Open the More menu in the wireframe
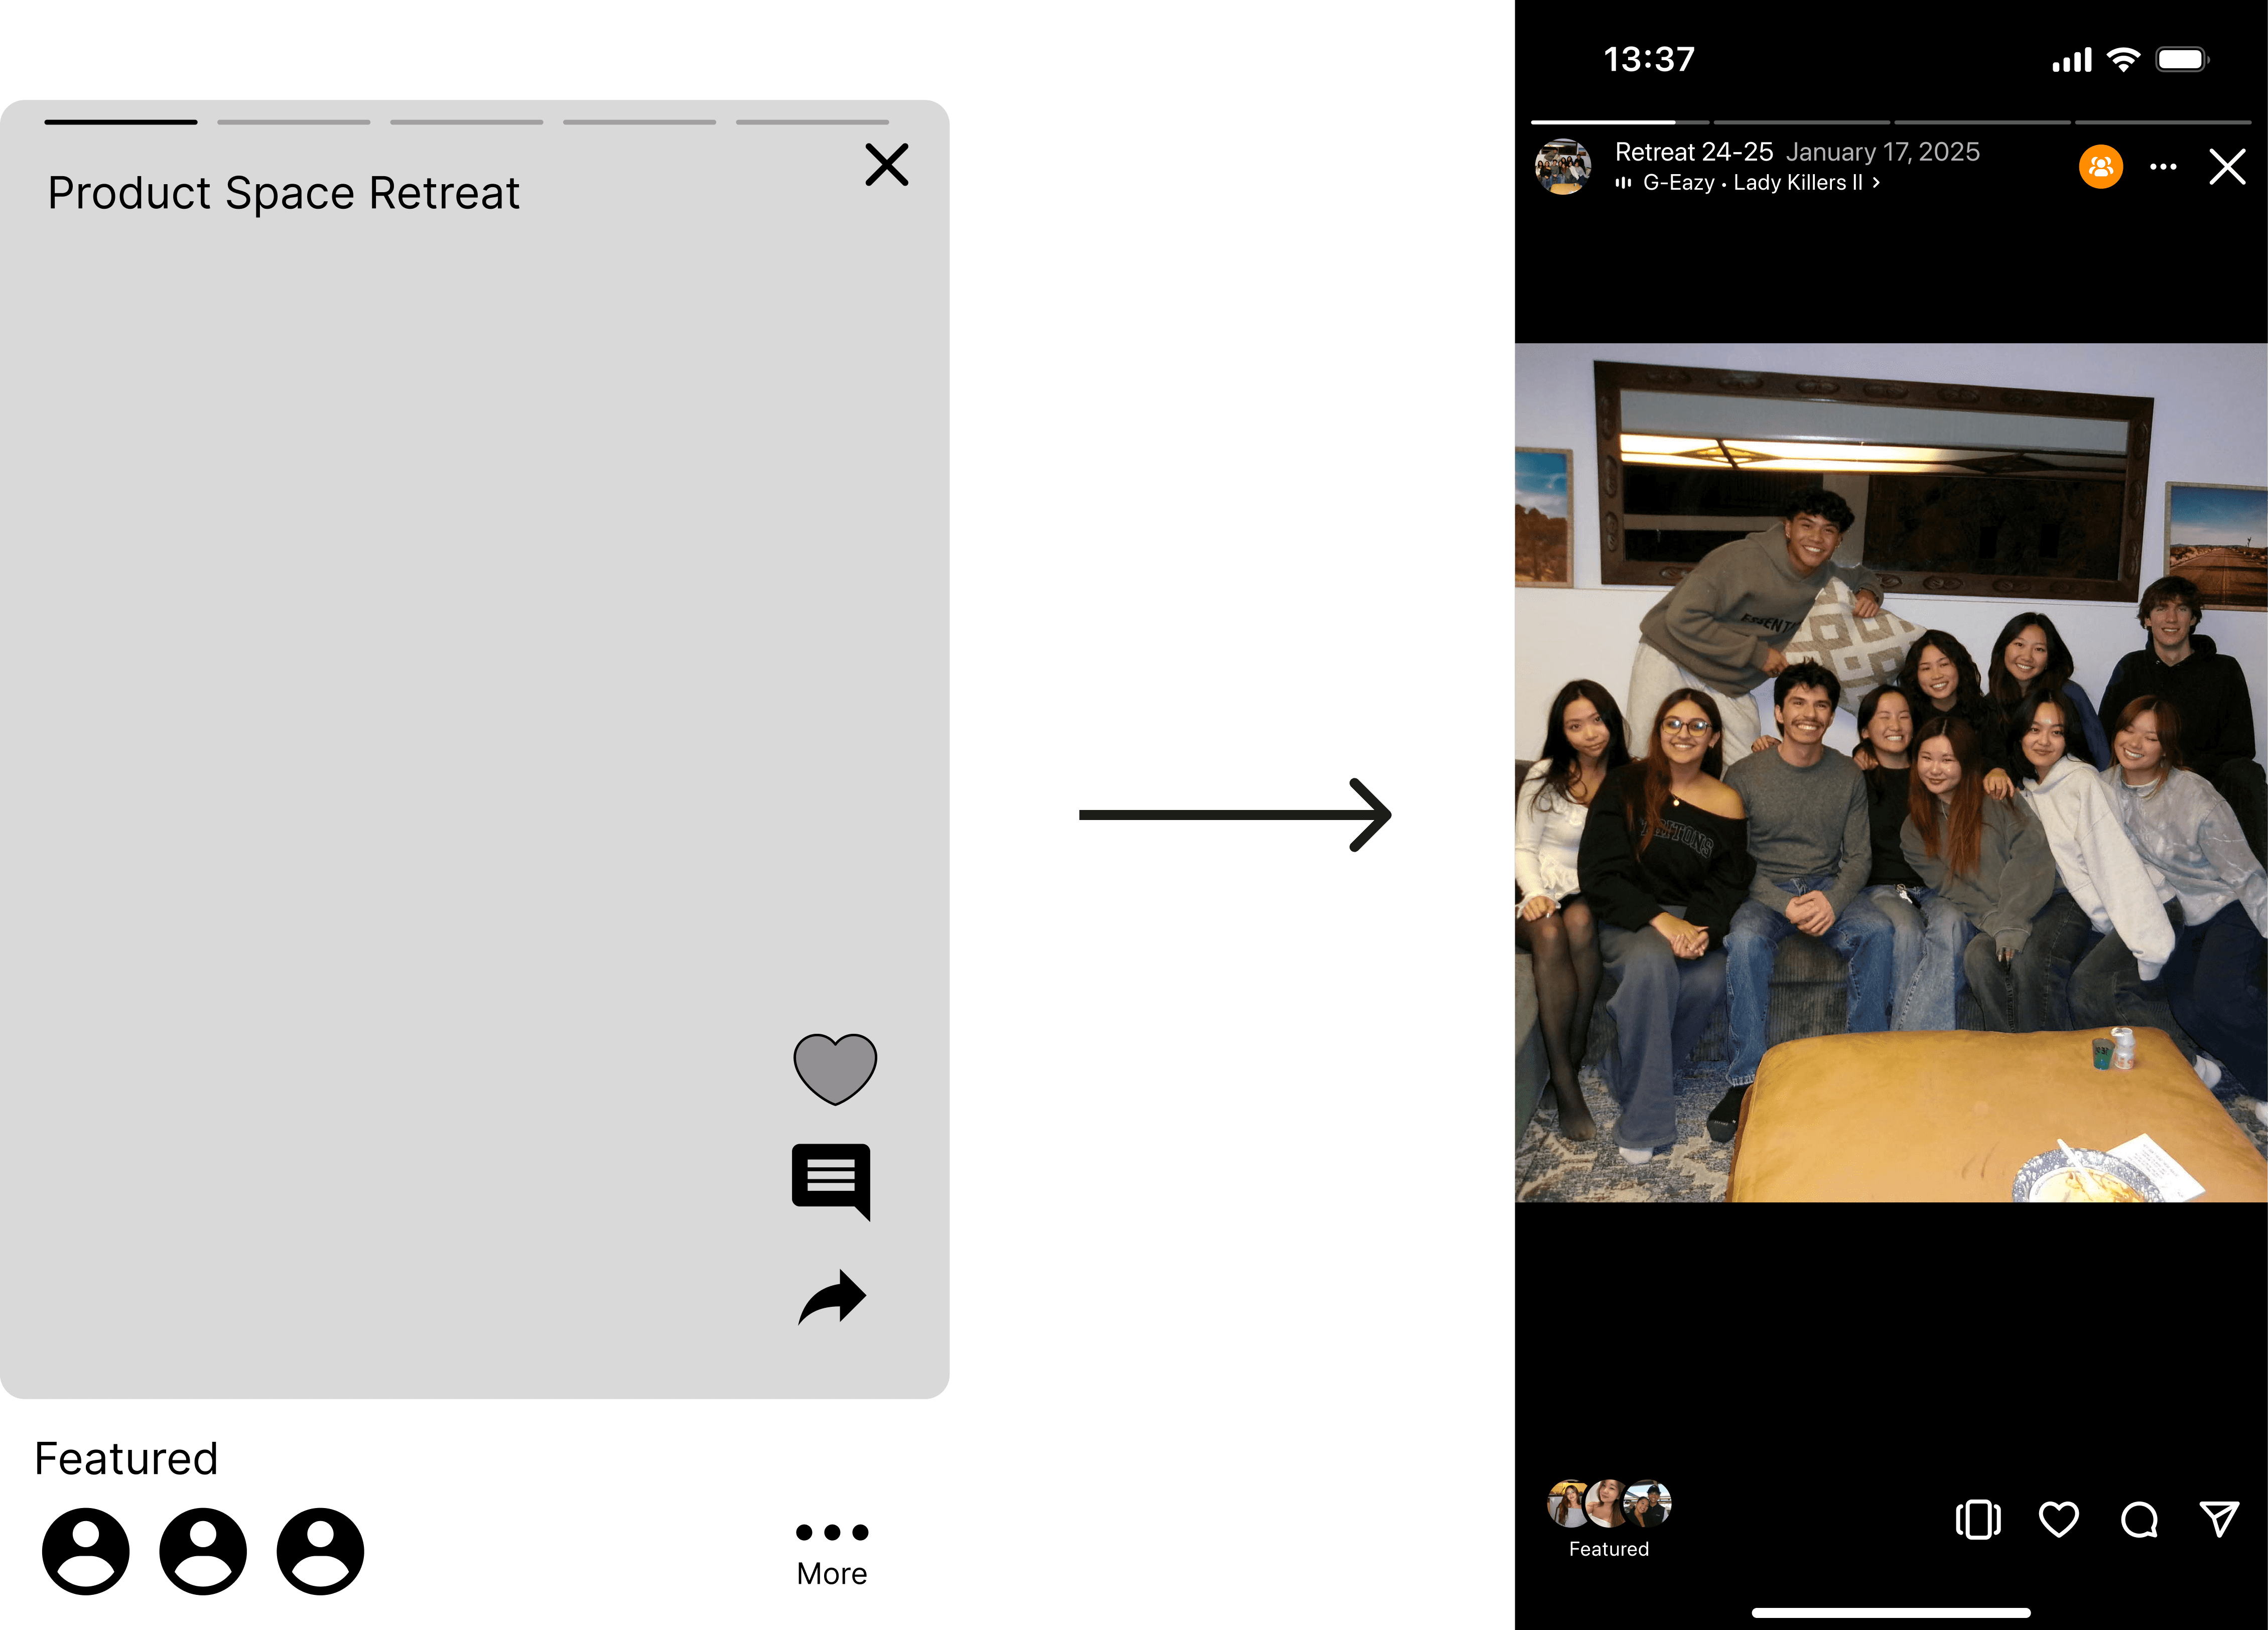2268x1630 pixels. click(x=832, y=1552)
